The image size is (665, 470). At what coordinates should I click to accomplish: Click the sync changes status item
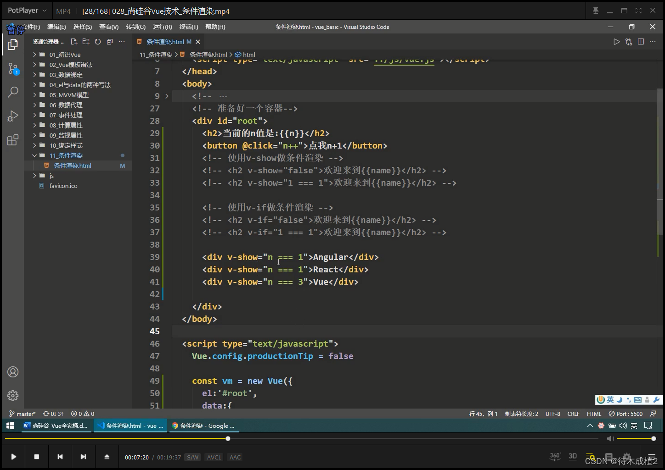pos(53,414)
